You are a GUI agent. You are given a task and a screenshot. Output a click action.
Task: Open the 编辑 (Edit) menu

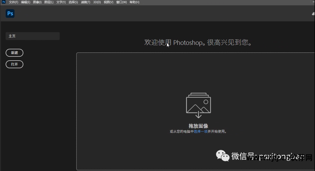point(26,2)
